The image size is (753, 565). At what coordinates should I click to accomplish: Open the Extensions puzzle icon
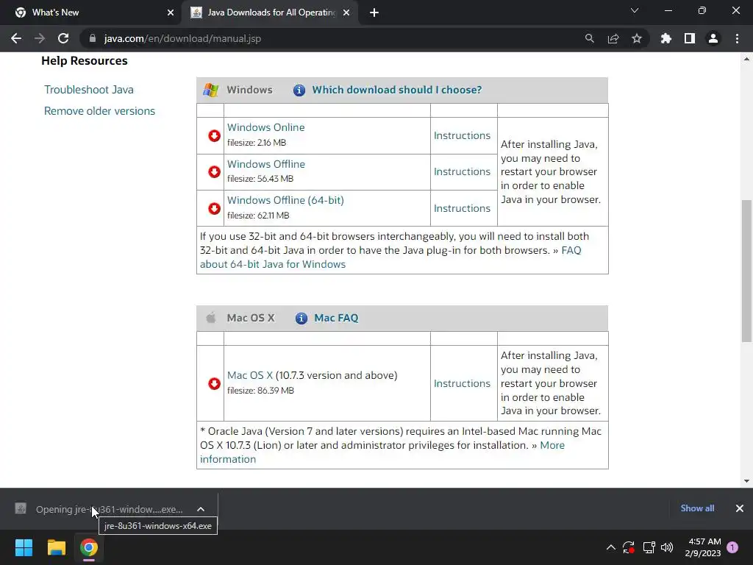tap(666, 38)
